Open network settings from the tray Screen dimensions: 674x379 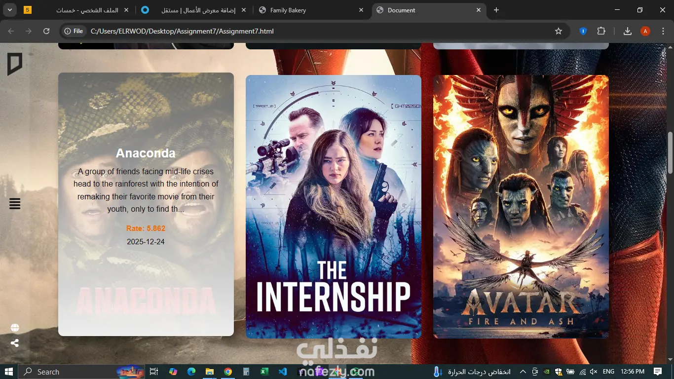click(582, 372)
